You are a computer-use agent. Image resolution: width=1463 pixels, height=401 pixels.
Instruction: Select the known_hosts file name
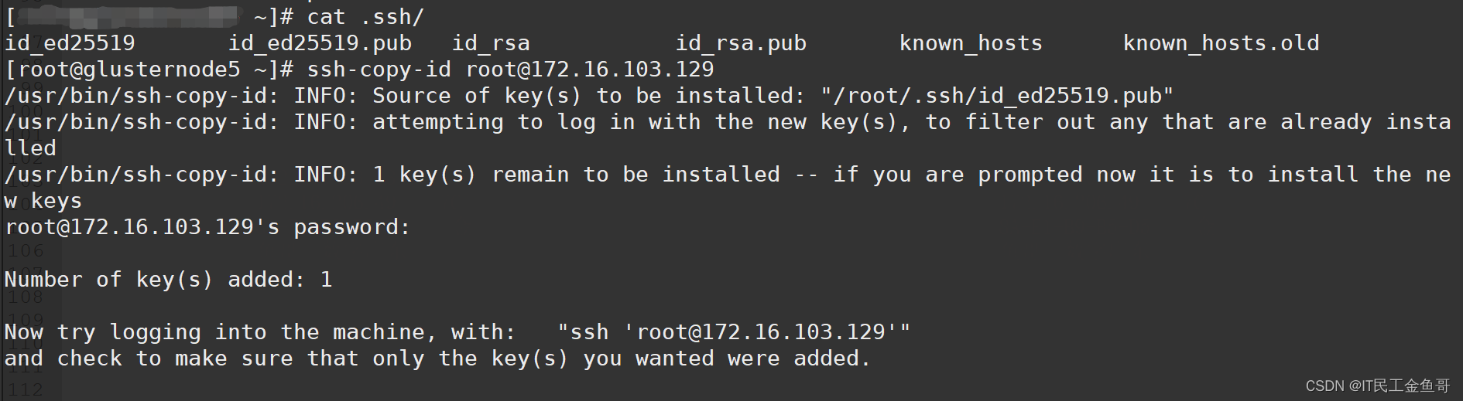coord(971,43)
